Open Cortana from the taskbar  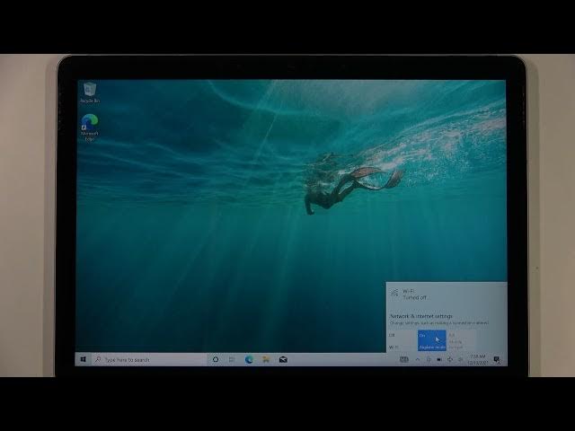pos(216,359)
